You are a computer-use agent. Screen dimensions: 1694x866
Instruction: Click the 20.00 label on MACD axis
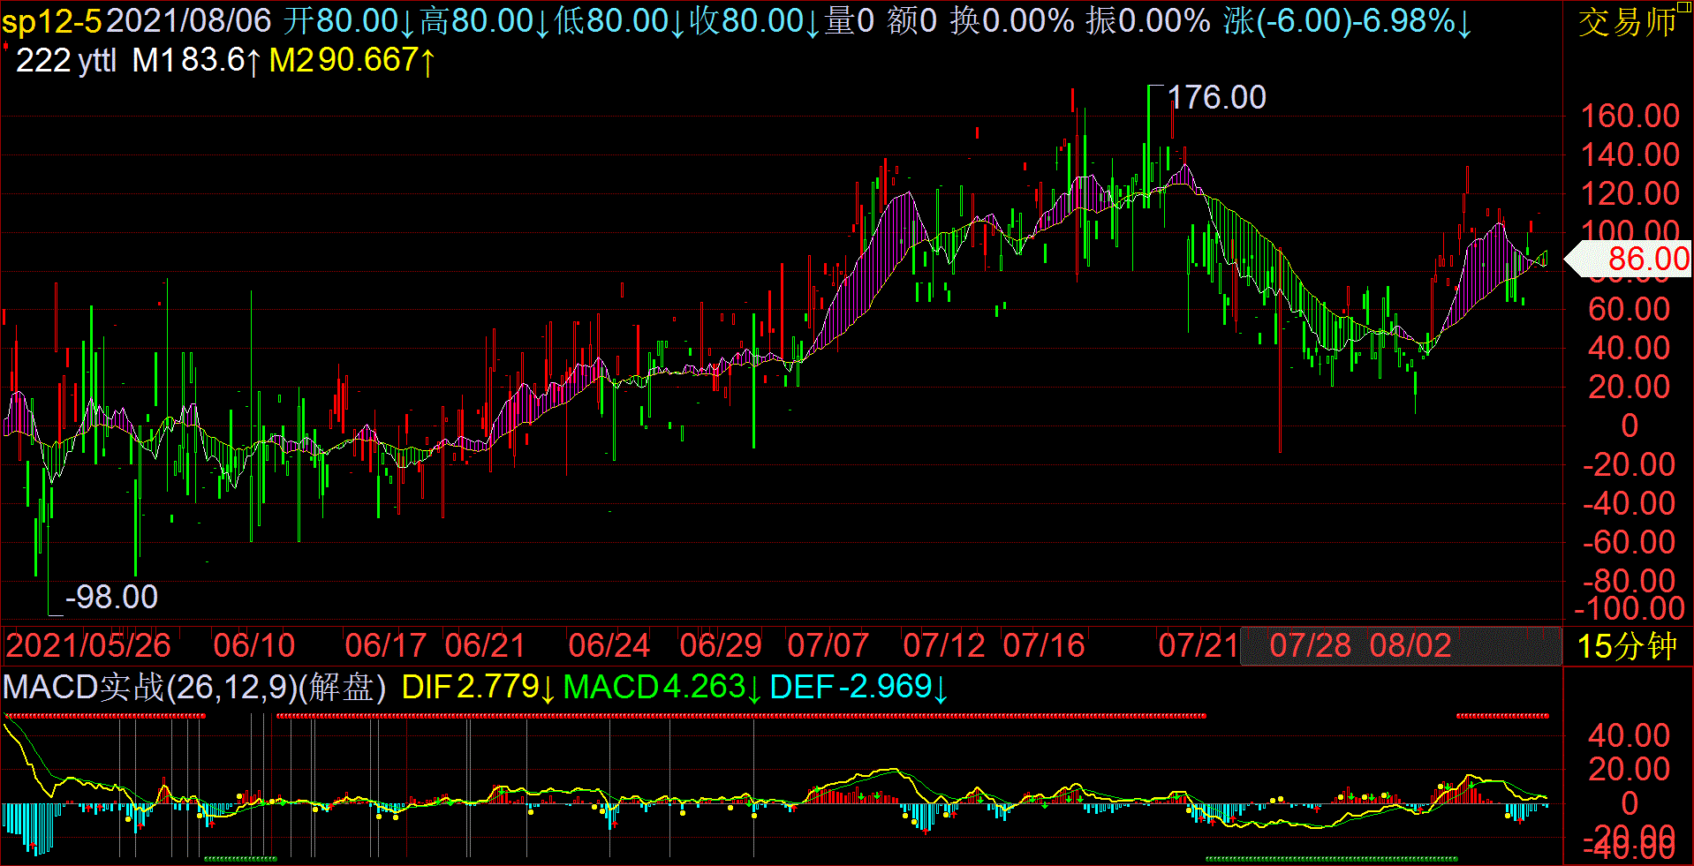point(1630,769)
